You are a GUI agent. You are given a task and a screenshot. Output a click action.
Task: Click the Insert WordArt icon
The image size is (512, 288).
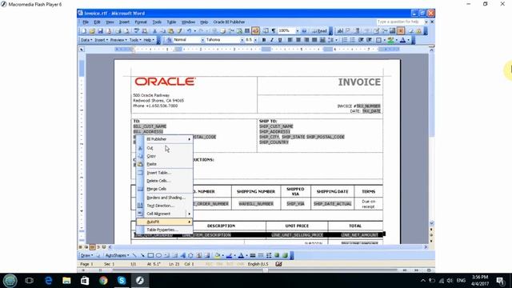[x=183, y=255]
